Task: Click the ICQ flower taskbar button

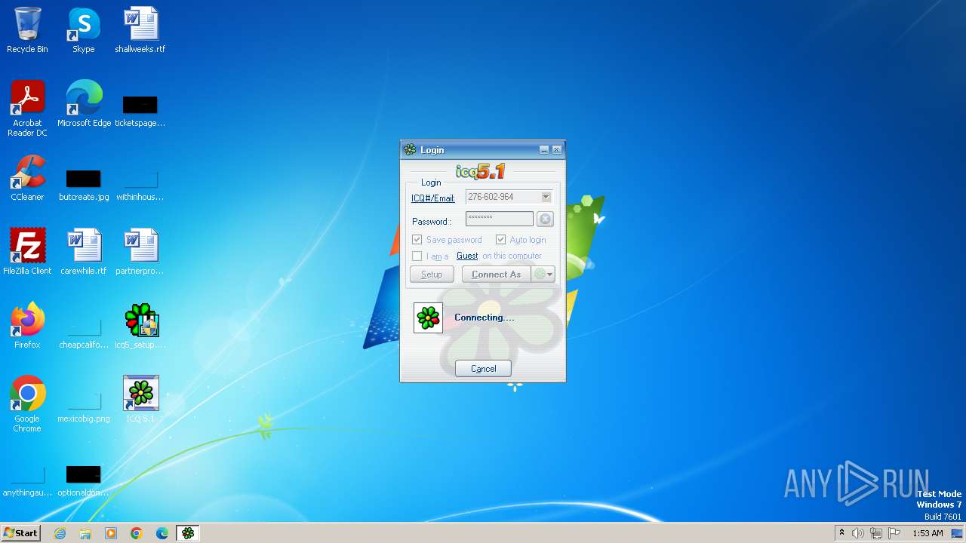Action: [188, 533]
